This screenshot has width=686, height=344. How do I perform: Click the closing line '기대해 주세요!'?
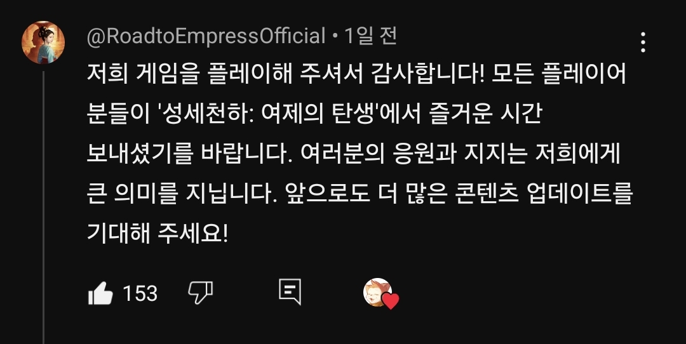(158, 234)
